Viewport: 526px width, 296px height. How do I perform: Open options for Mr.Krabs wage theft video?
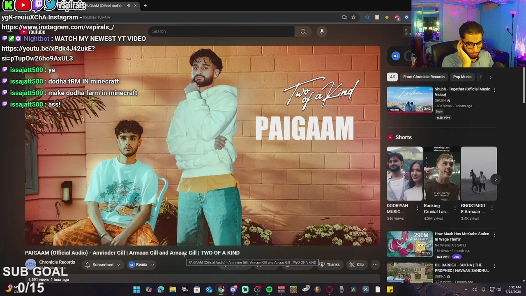[x=494, y=234]
